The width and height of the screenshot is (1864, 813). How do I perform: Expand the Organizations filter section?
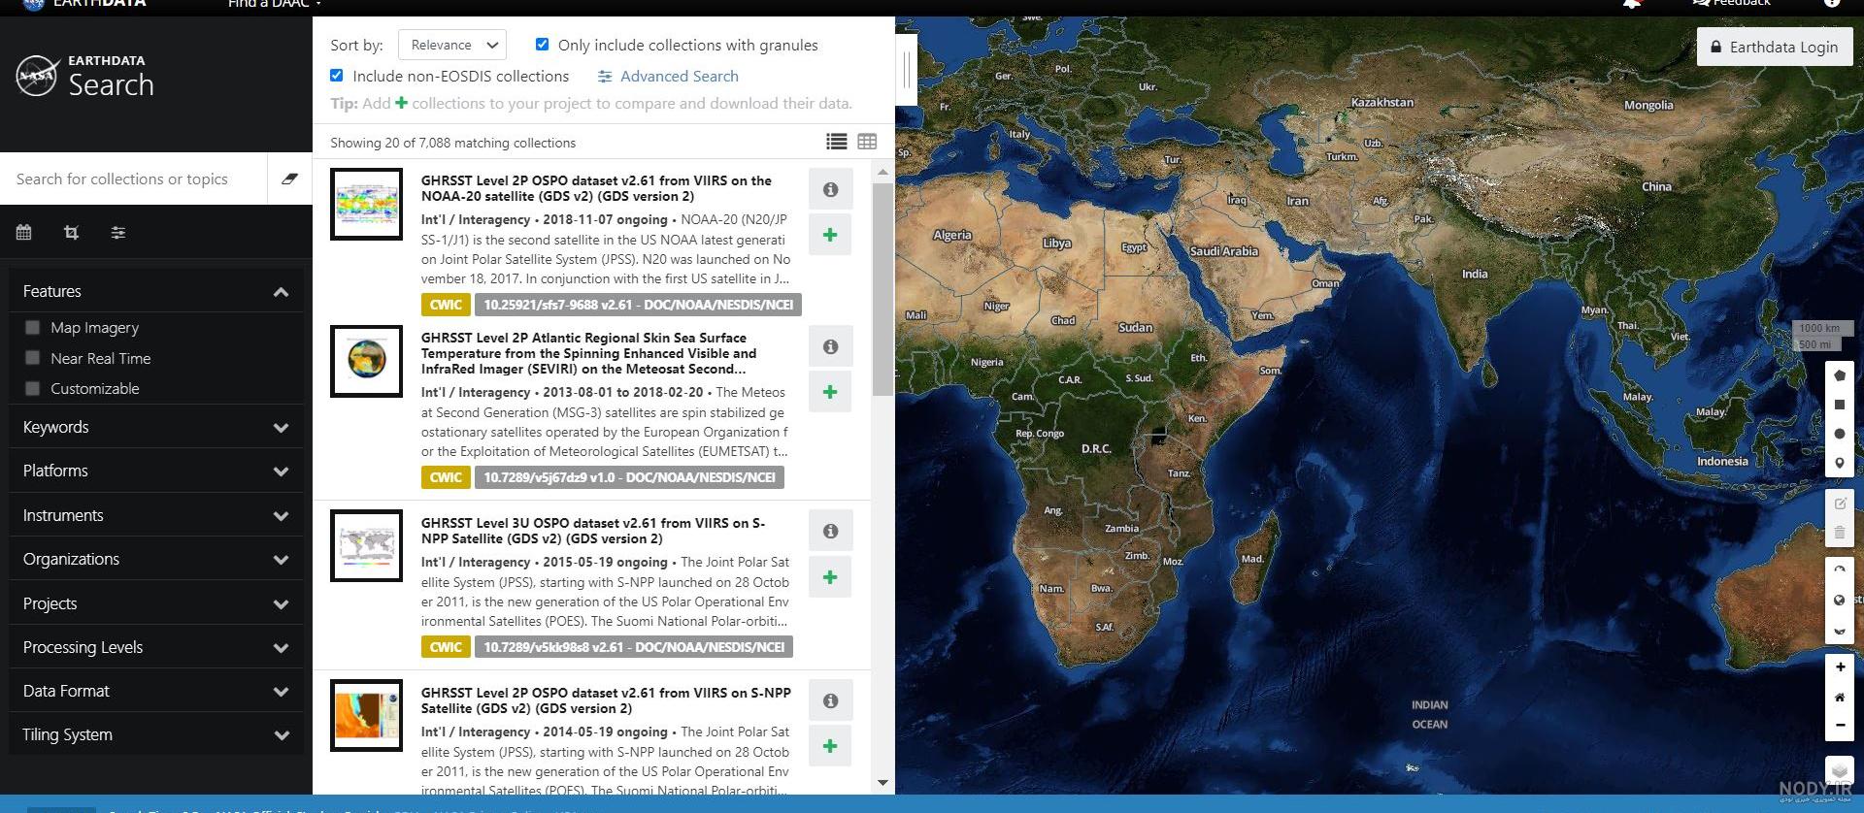pos(155,559)
